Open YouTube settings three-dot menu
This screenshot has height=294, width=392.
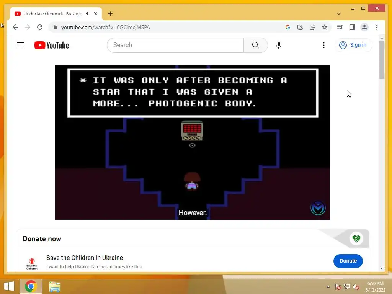click(324, 45)
